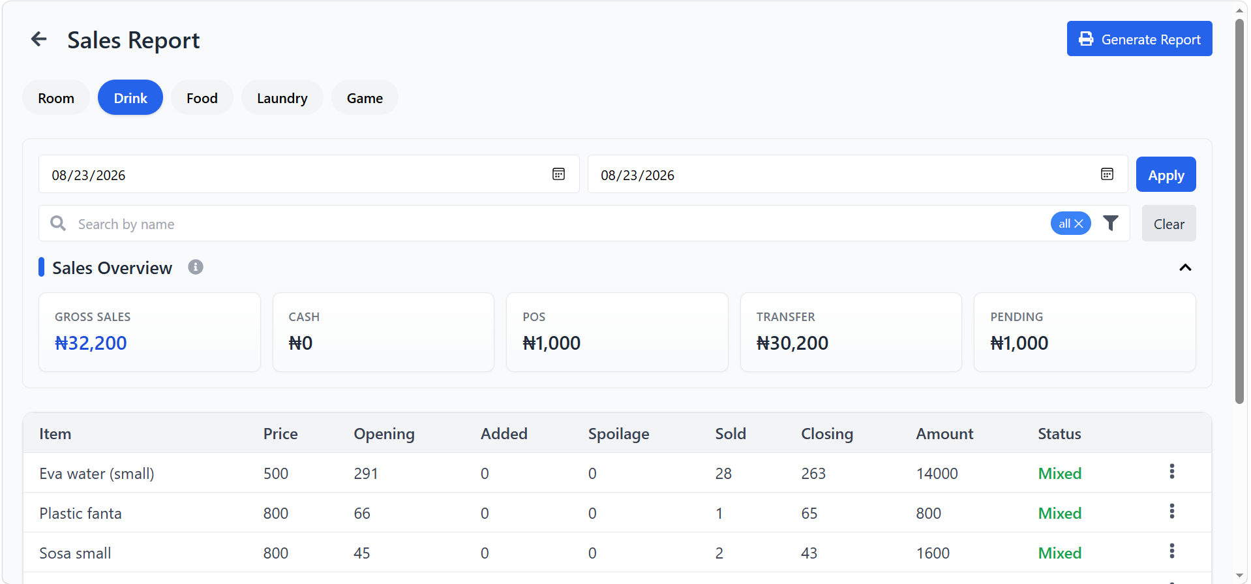Click the search magnifier icon
Screen dimensions: 1251x584
(58, 223)
